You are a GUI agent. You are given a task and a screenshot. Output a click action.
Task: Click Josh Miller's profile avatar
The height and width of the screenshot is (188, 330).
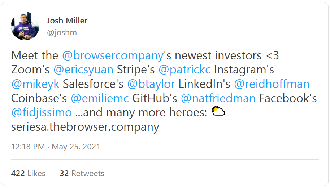tap(25, 27)
